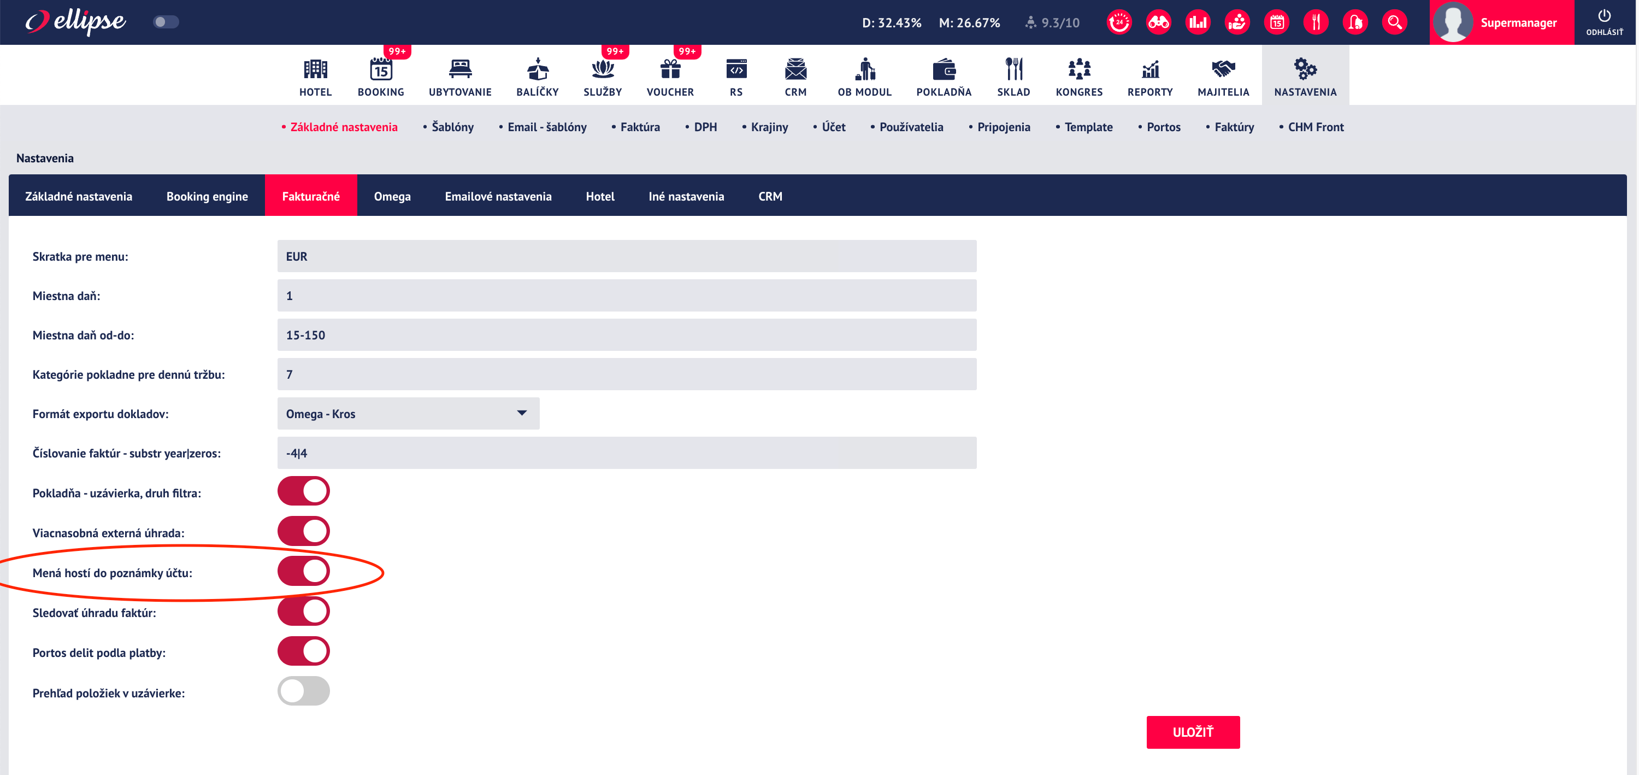This screenshot has height=775, width=1639.
Task: Disable Sledovať úhradu faktúr toggle
Action: tap(304, 612)
